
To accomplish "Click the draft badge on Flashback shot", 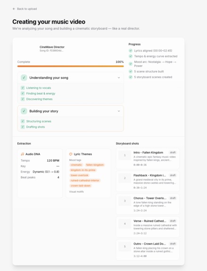I will pos(173,175).
